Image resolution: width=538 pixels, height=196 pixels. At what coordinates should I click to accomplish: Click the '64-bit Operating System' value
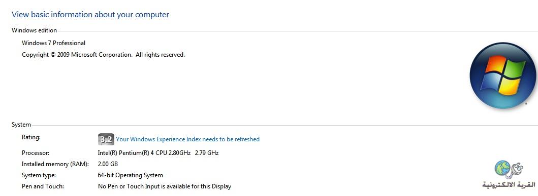point(131,175)
